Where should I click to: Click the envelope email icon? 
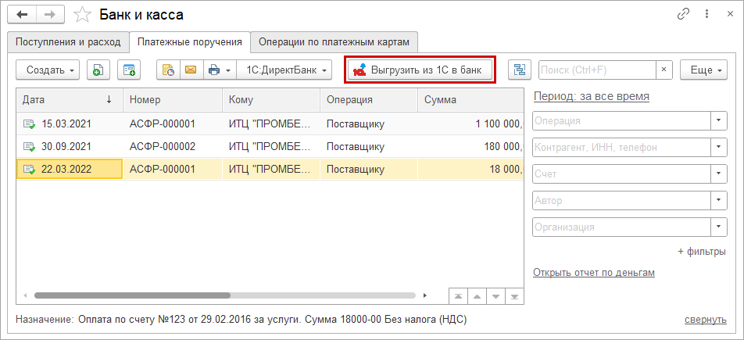(190, 70)
